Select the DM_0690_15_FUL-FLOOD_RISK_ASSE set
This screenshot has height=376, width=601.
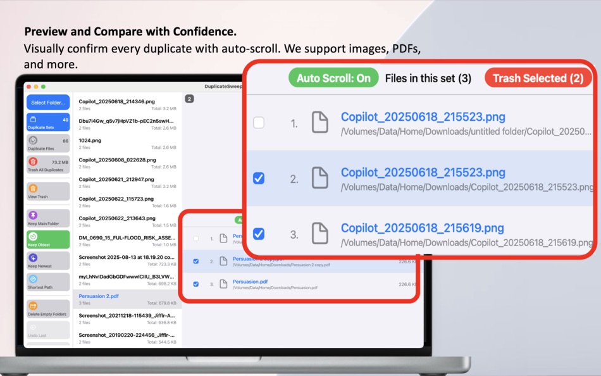coord(127,241)
